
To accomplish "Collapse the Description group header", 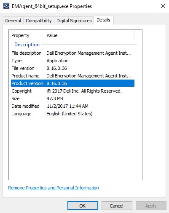I will [x=27, y=45].
